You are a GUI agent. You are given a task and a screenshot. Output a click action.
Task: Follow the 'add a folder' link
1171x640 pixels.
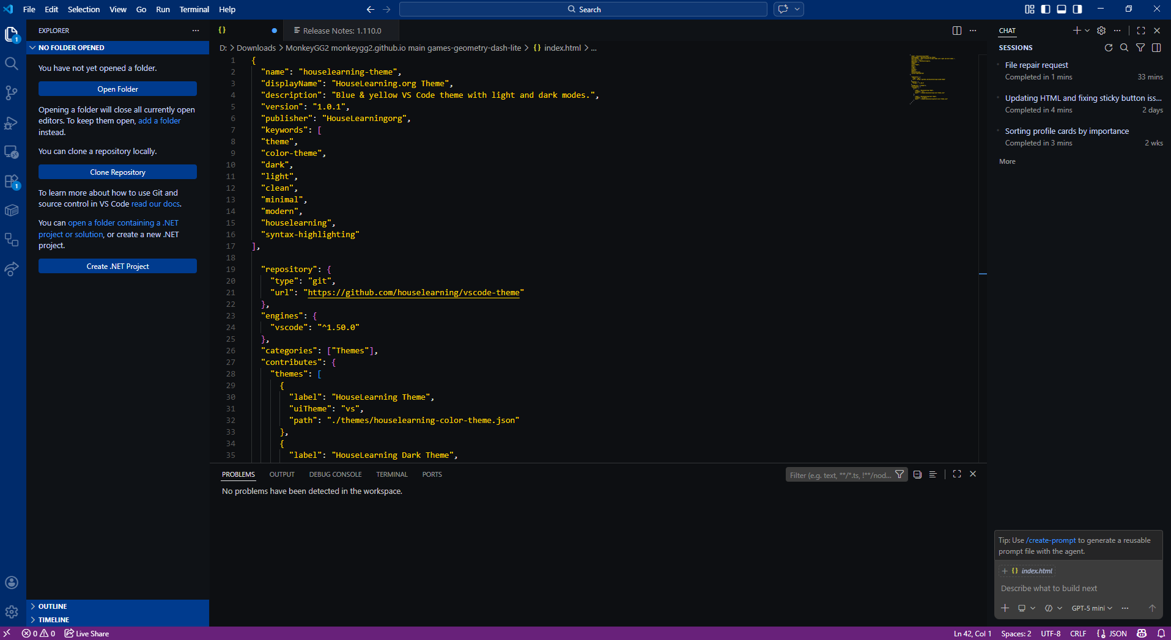point(160,121)
